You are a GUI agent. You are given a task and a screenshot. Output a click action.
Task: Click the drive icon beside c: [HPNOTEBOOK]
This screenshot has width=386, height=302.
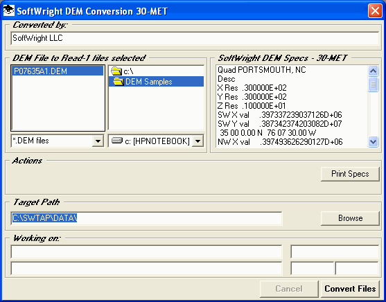(x=117, y=141)
